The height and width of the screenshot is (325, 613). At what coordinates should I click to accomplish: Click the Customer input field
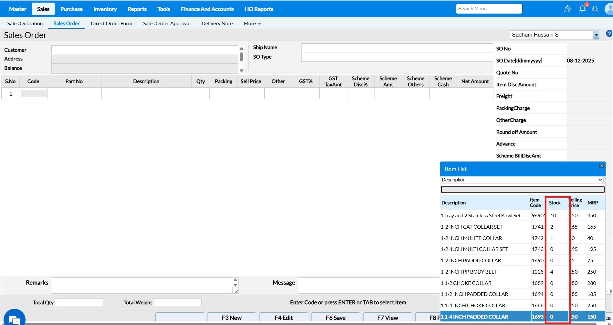point(144,50)
